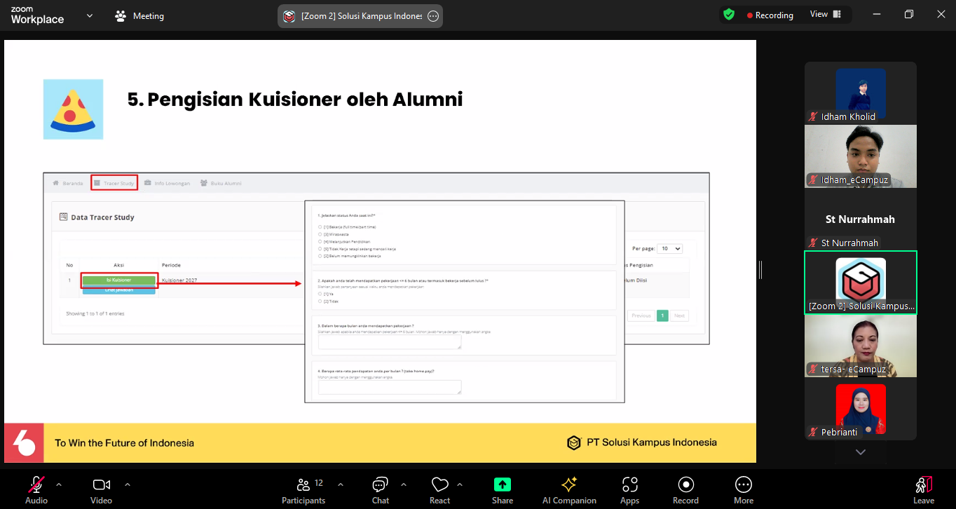Open the React emoji picker
This screenshot has width=956, height=509.
pos(439,490)
